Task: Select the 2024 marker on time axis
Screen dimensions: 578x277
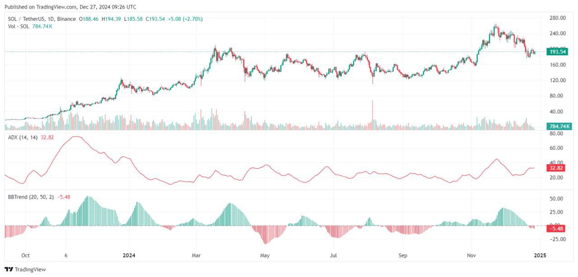Action: pos(129,255)
